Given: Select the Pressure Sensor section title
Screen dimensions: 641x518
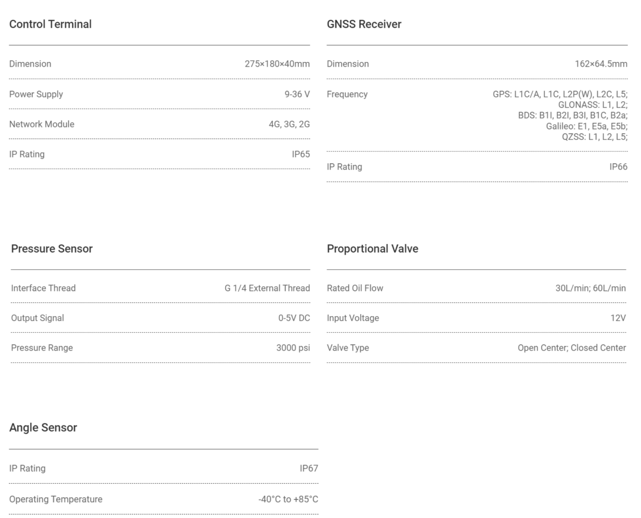Looking at the screenshot, I should click(x=52, y=249).
